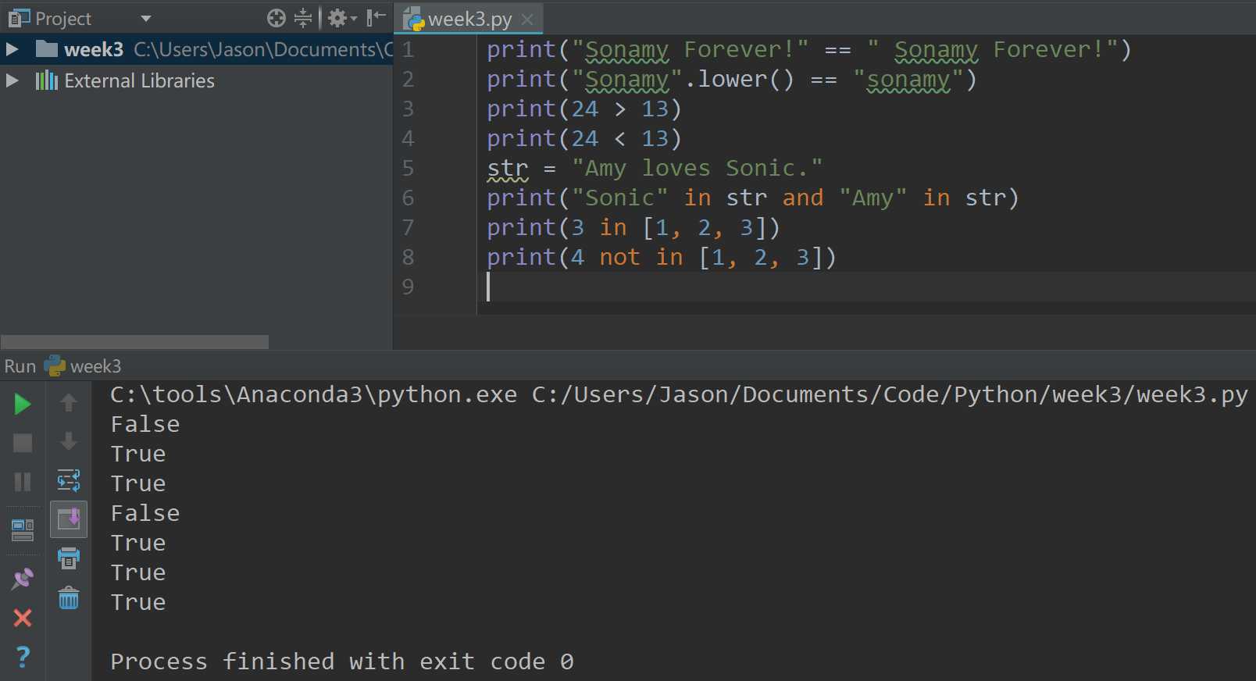The height and width of the screenshot is (681, 1256).
Task: Hide the Project panel with the hide icon
Action: click(376, 17)
